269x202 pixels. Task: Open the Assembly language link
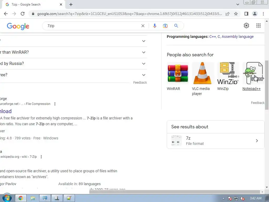[x=237, y=37]
